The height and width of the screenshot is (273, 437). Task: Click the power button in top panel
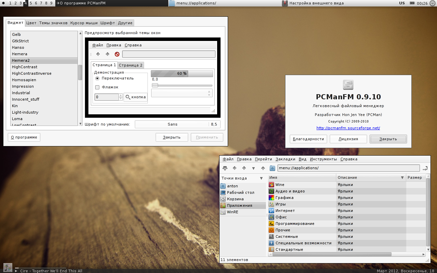(x=433, y=3)
